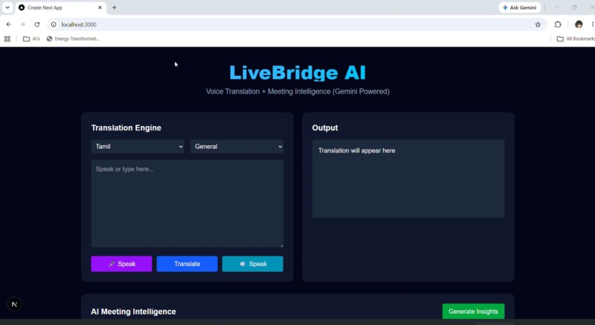Click the Translation will appear here output box
The height and width of the screenshot is (325, 595).
(x=408, y=179)
